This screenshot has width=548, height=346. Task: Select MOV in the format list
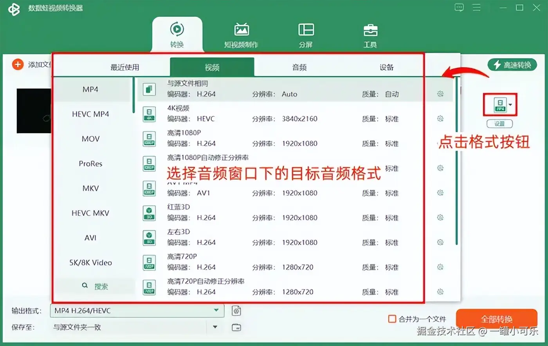(90, 139)
